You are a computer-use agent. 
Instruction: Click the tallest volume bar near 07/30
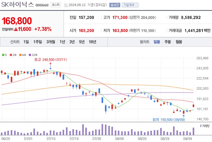[102, 129]
